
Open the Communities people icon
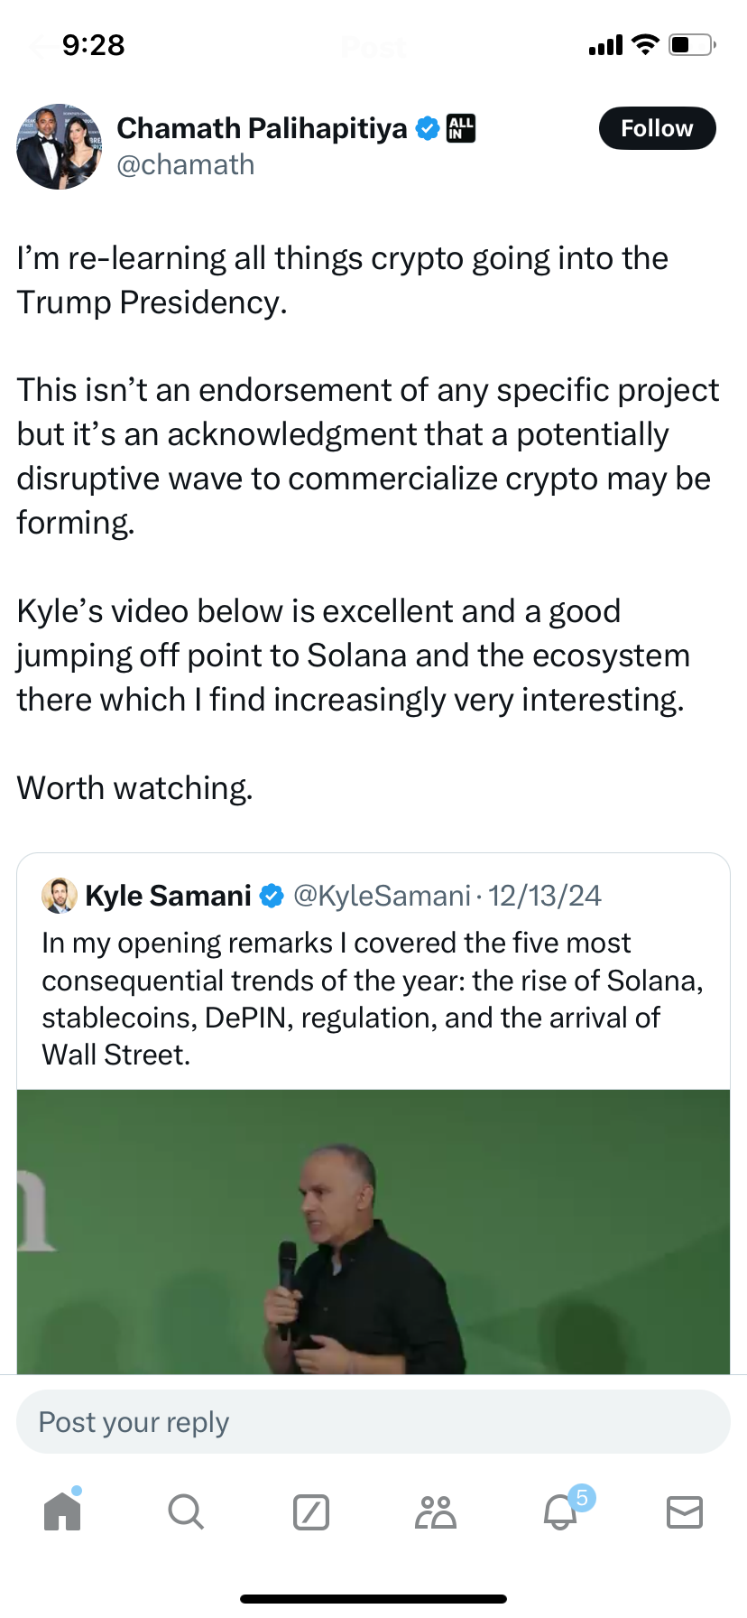coord(436,1511)
